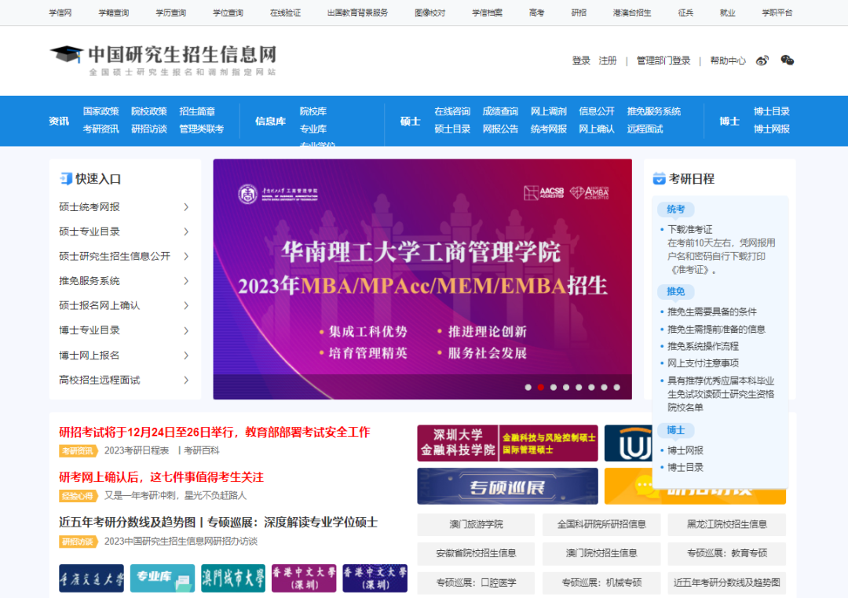The image size is (848, 598).
Task: Click the 近五年考研分数线及趋势图 button
Action: tap(727, 583)
